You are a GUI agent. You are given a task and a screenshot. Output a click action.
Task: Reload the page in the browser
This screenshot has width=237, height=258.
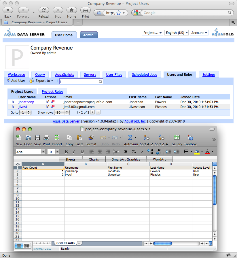[x=43, y=10]
